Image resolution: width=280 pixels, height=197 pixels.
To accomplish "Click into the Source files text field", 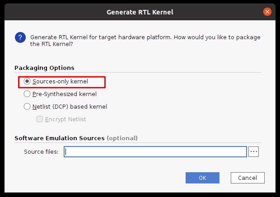I will click(156, 151).
